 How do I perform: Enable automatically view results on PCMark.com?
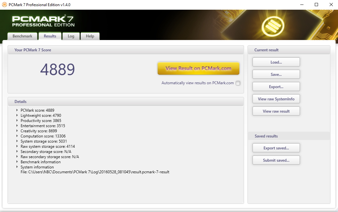pyautogui.click(x=238, y=83)
